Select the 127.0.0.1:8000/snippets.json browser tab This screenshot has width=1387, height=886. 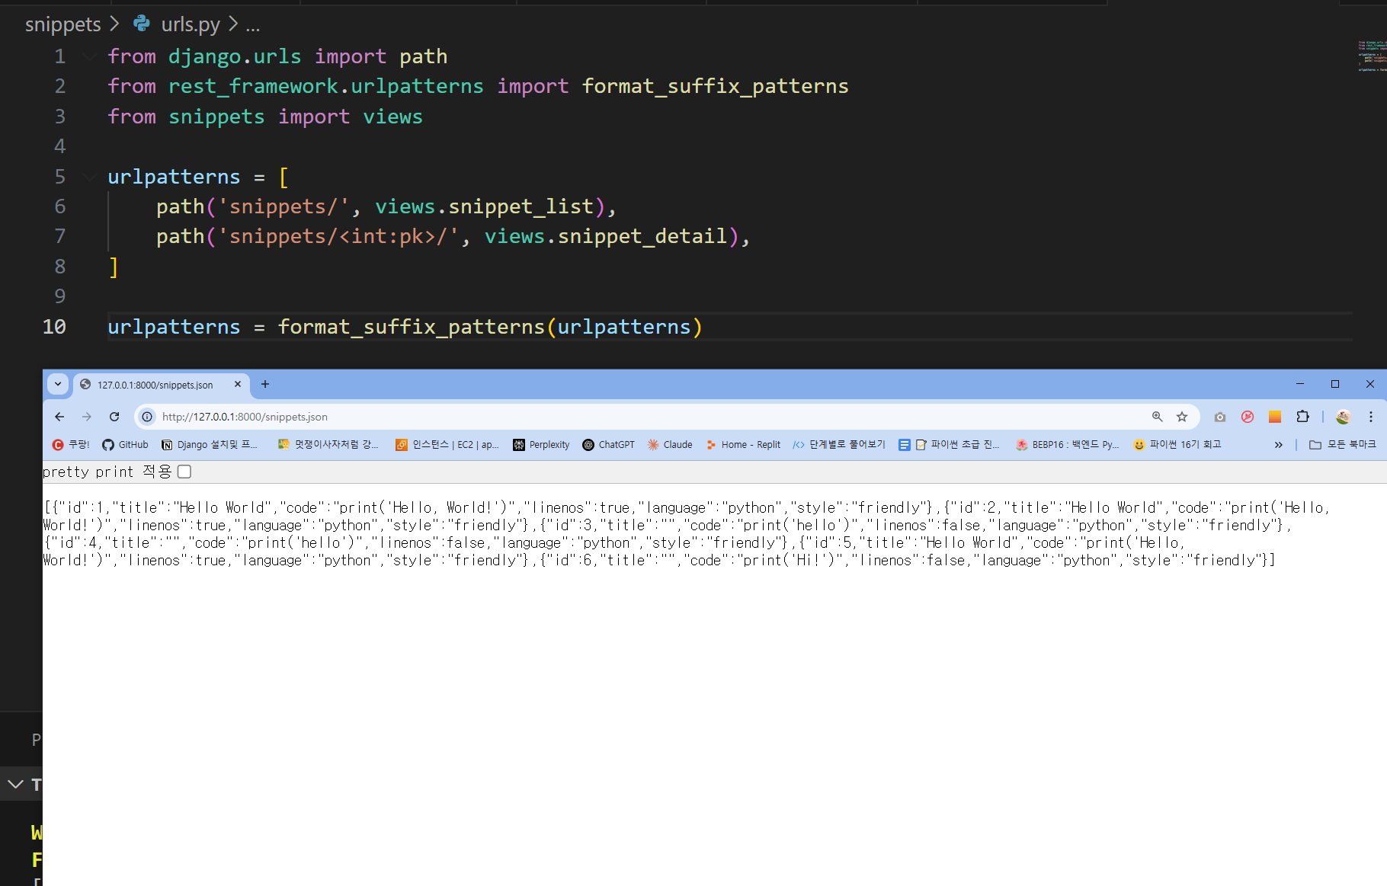pyautogui.click(x=155, y=385)
